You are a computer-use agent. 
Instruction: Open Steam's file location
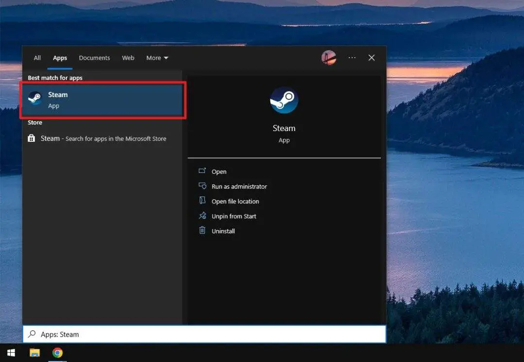(x=235, y=201)
